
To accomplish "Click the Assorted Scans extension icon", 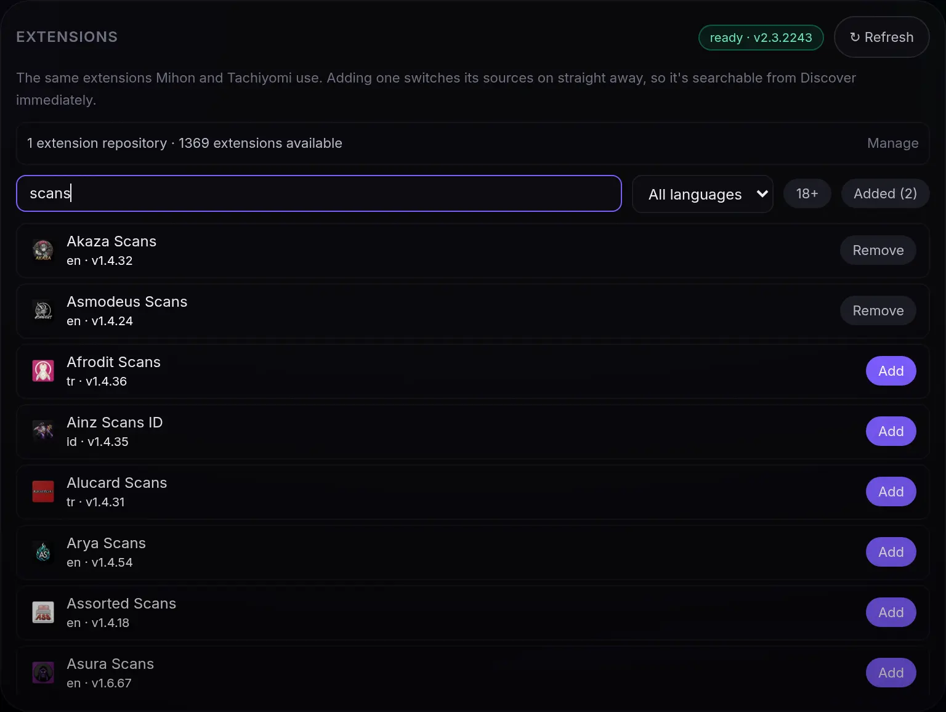I will point(43,612).
